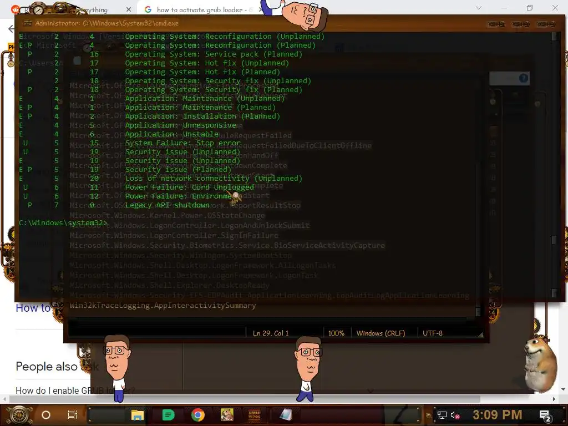Screen dimensions: 568x426
Task: Click Chrome horizontal scrollbar right arrow
Action: [554, 399]
